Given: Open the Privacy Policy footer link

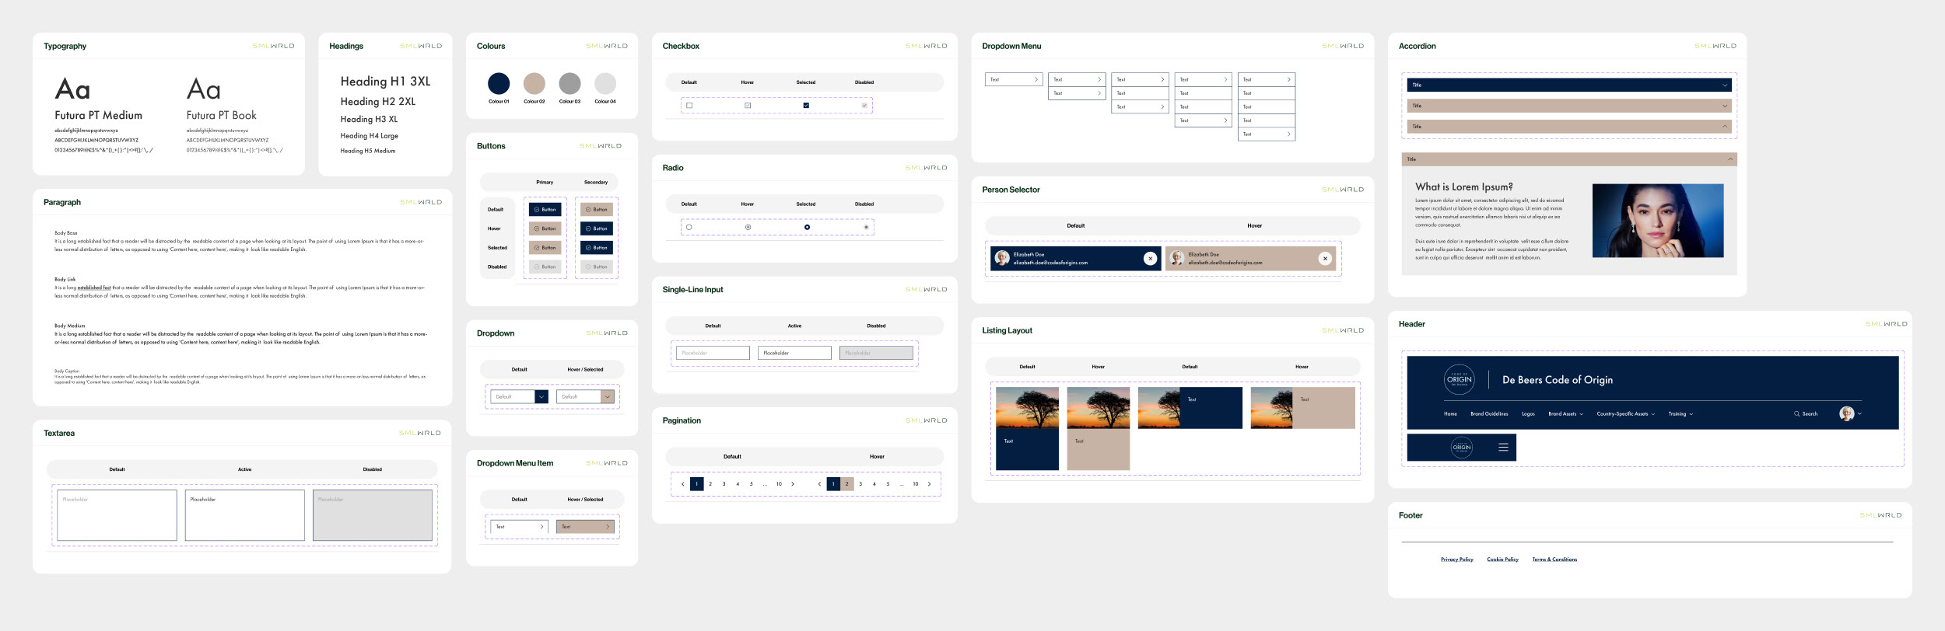Looking at the screenshot, I should [1456, 560].
